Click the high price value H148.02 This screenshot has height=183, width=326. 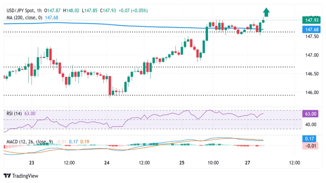click(71, 10)
